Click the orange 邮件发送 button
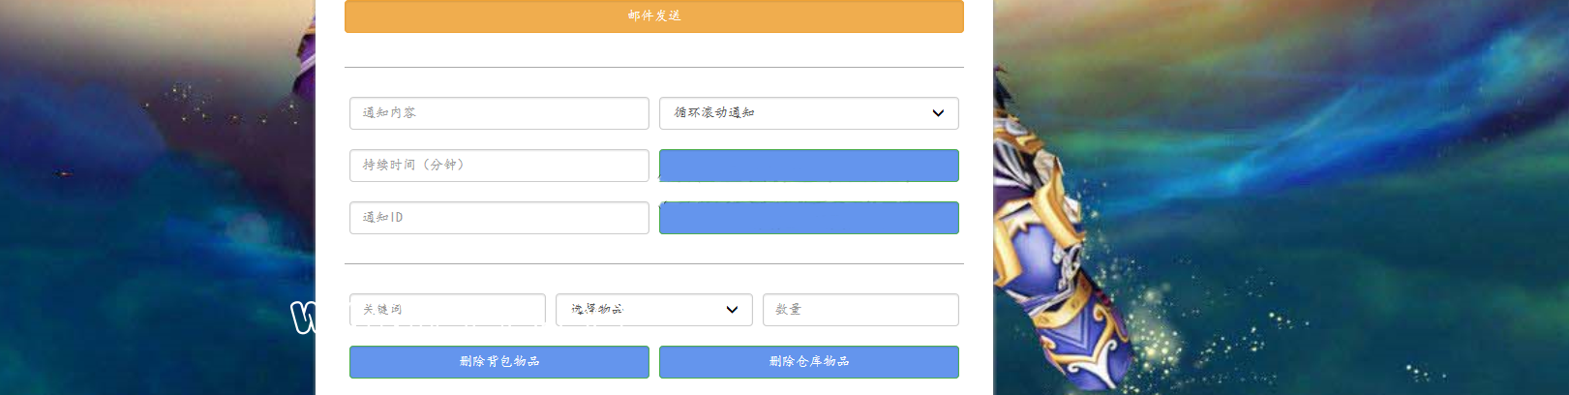 [653, 16]
